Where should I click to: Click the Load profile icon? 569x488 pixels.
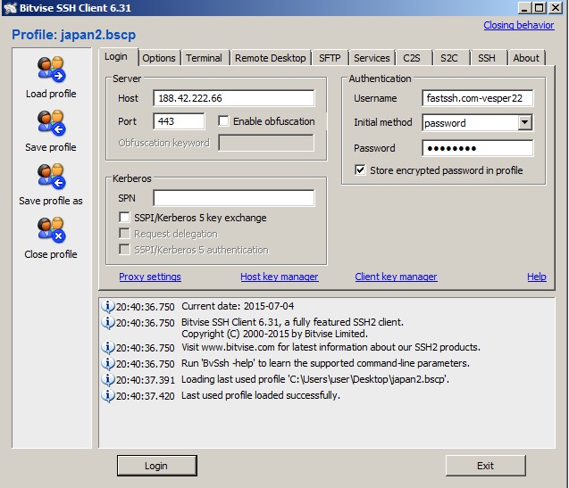click(x=51, y=70)
